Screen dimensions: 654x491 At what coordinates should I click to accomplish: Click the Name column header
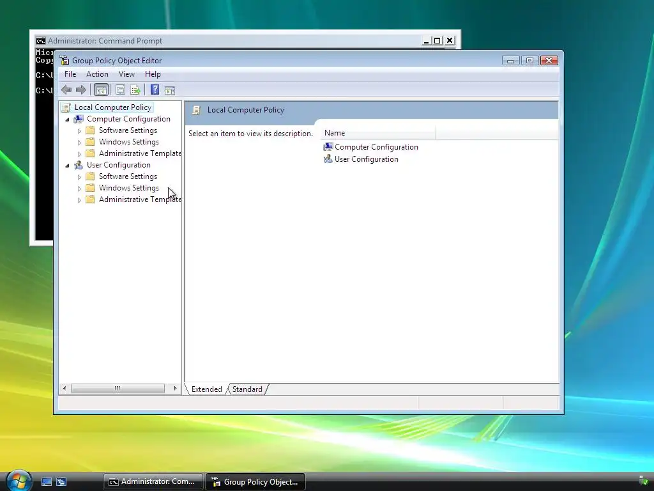click(x=378, y=133)
